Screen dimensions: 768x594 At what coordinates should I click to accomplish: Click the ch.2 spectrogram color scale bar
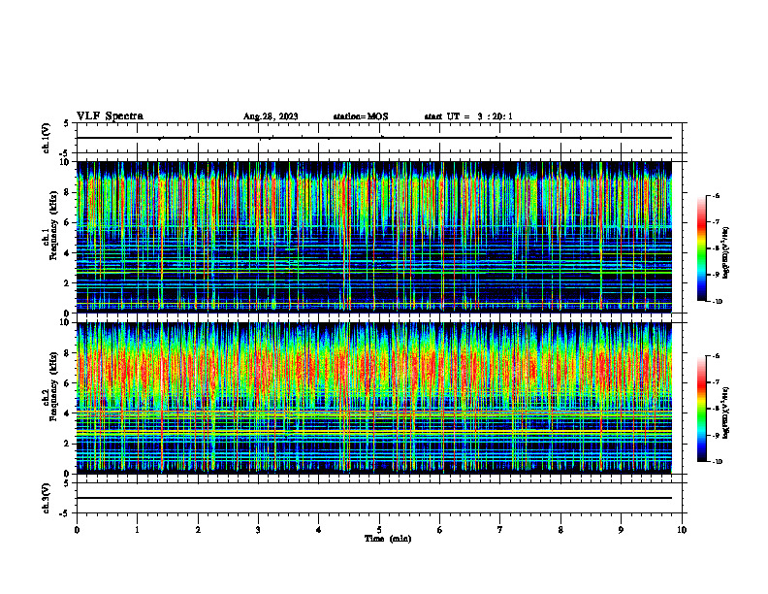702,409
